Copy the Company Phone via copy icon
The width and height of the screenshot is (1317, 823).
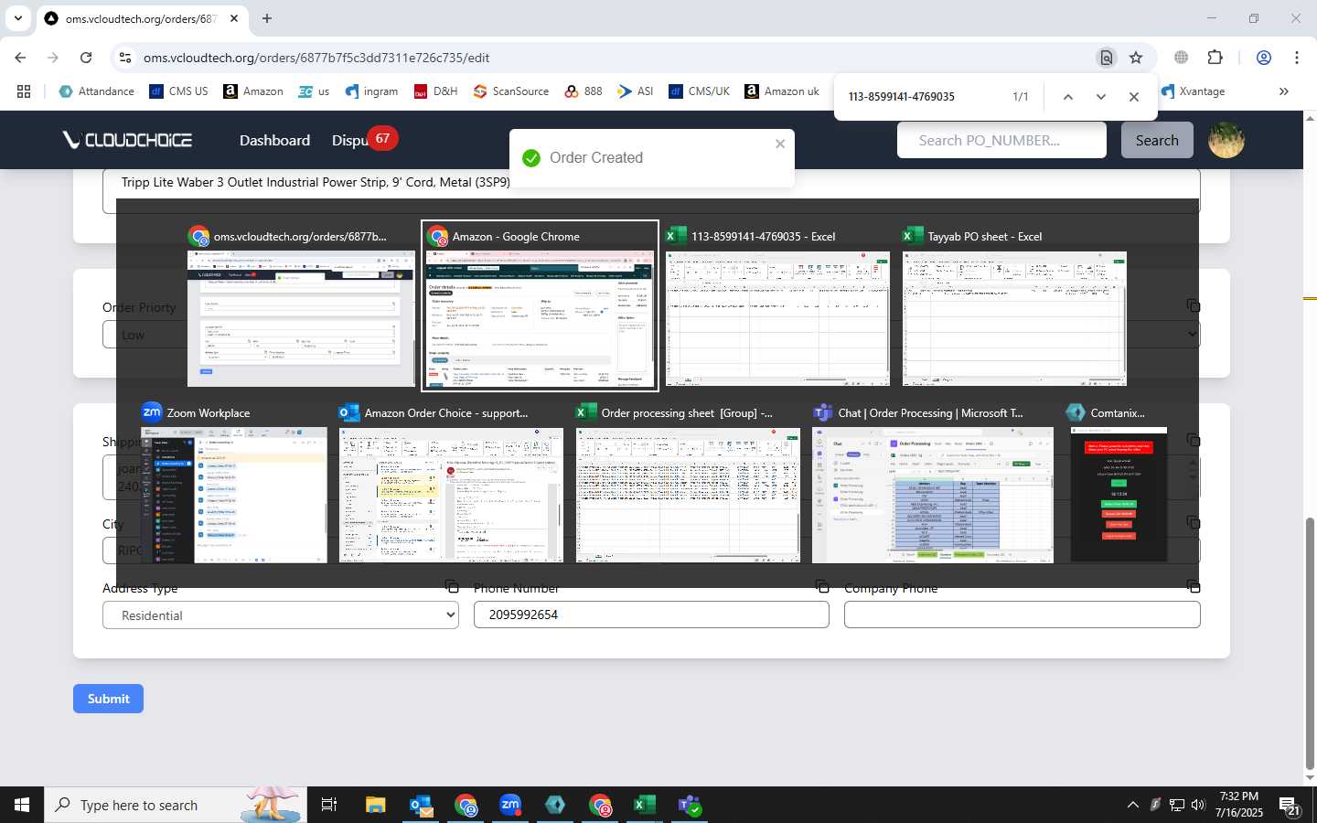[x=1193, y=586]
